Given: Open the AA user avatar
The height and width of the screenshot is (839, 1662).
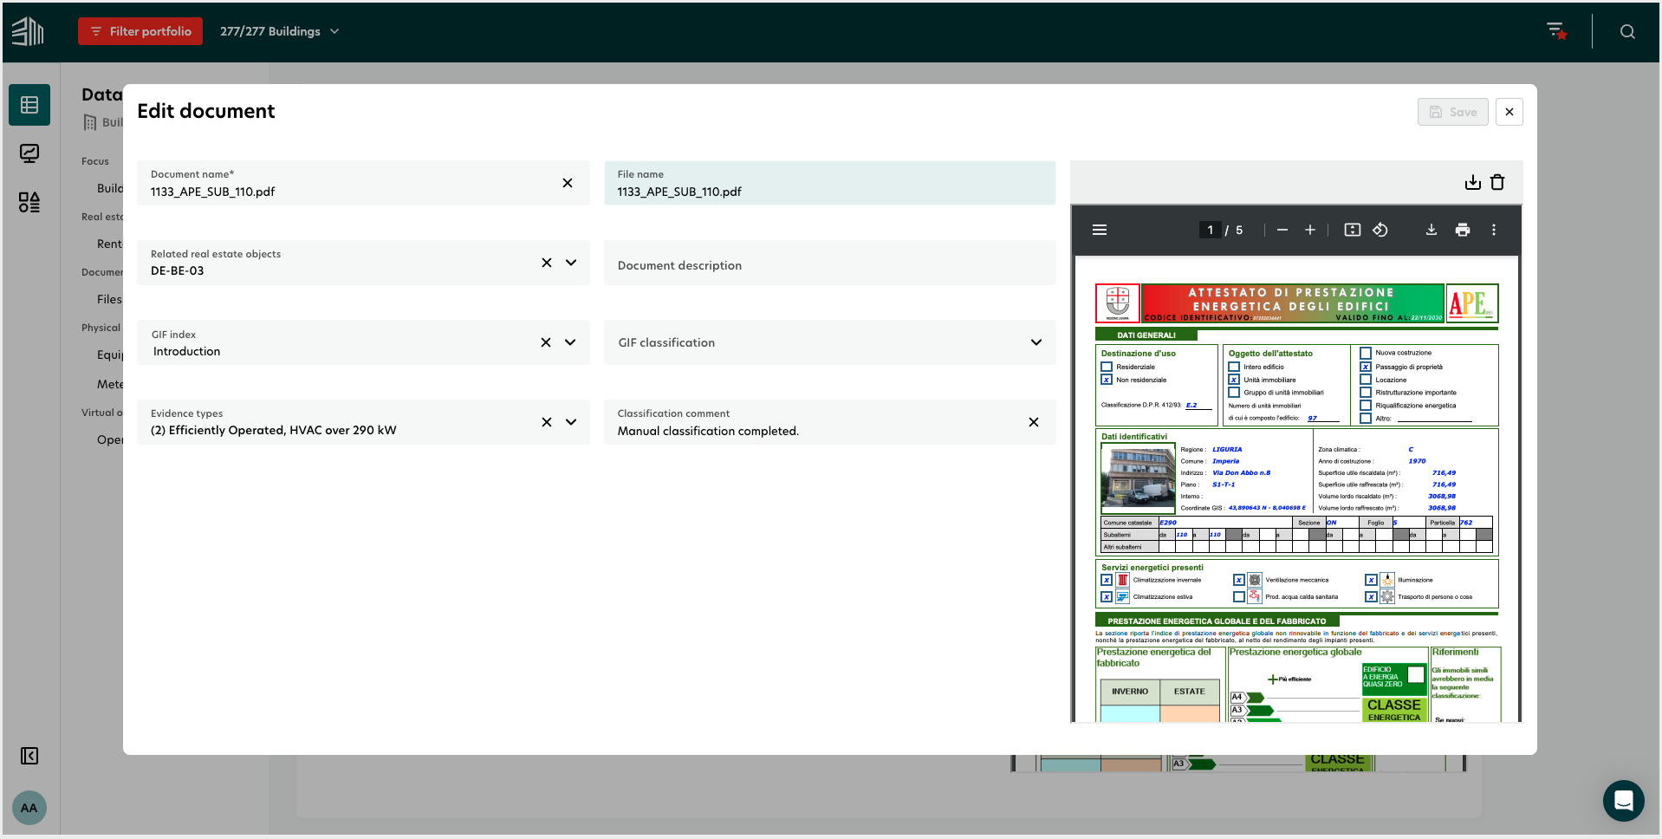Looking at the screenshot, I should click(29, 808).
